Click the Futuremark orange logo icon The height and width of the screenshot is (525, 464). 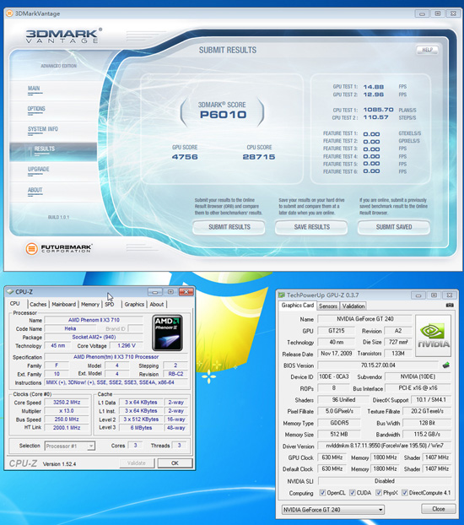coord(31,248)
